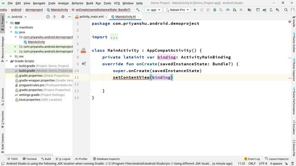Screen dimensions: 296x166
Task: Switch to activity_main.xml tab
Action: [x=92, y=17]
